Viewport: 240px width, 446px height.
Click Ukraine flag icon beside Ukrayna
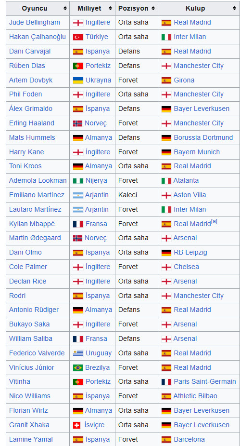[78, 80]
